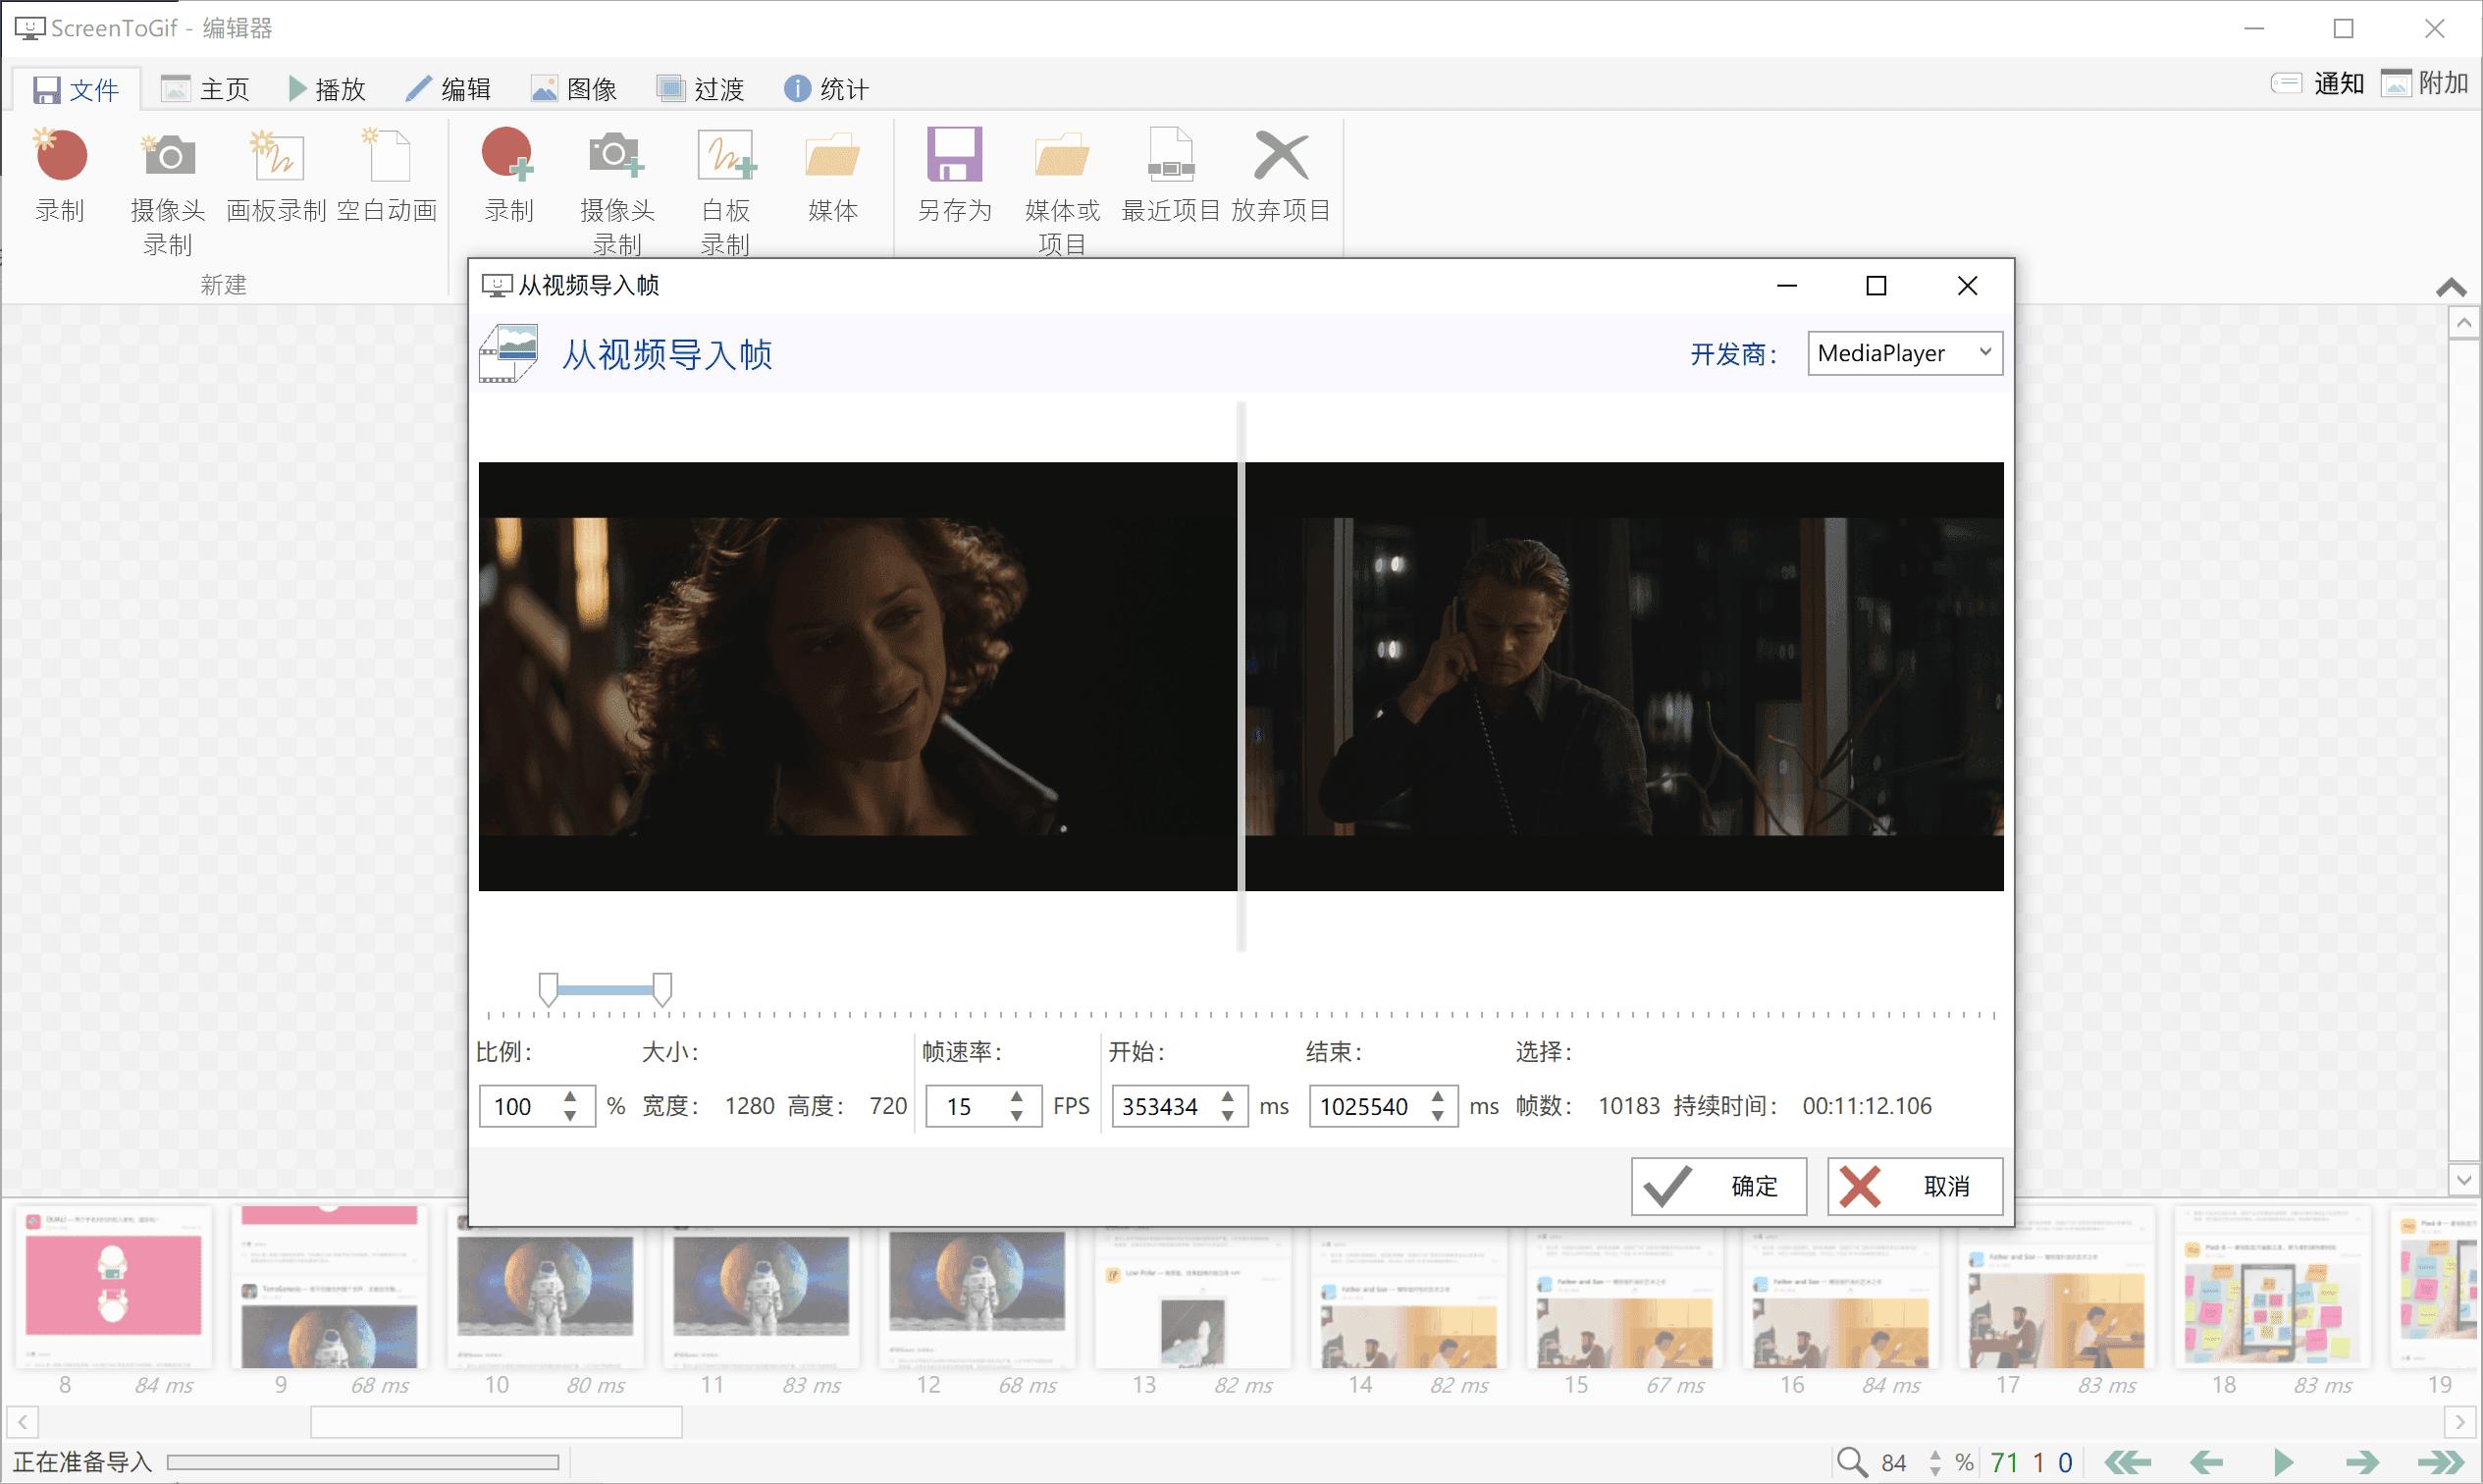The height and width of the screenshot is (1484, 2483).
Task: Click vertical scrollbar up arrow
Action: [x=2464, y=323]
